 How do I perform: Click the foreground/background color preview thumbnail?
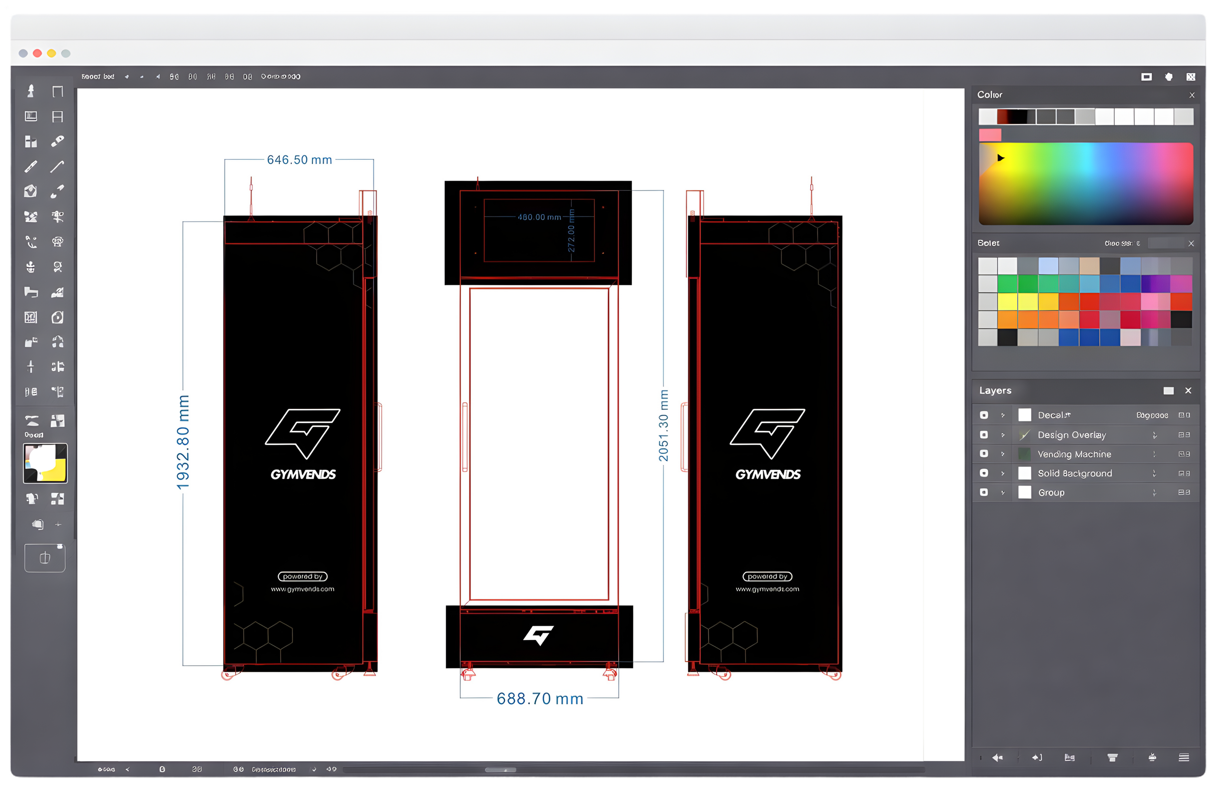tap(45, 463)
